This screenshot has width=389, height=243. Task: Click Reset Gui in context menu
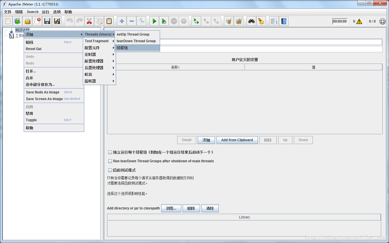click(54, 49)
